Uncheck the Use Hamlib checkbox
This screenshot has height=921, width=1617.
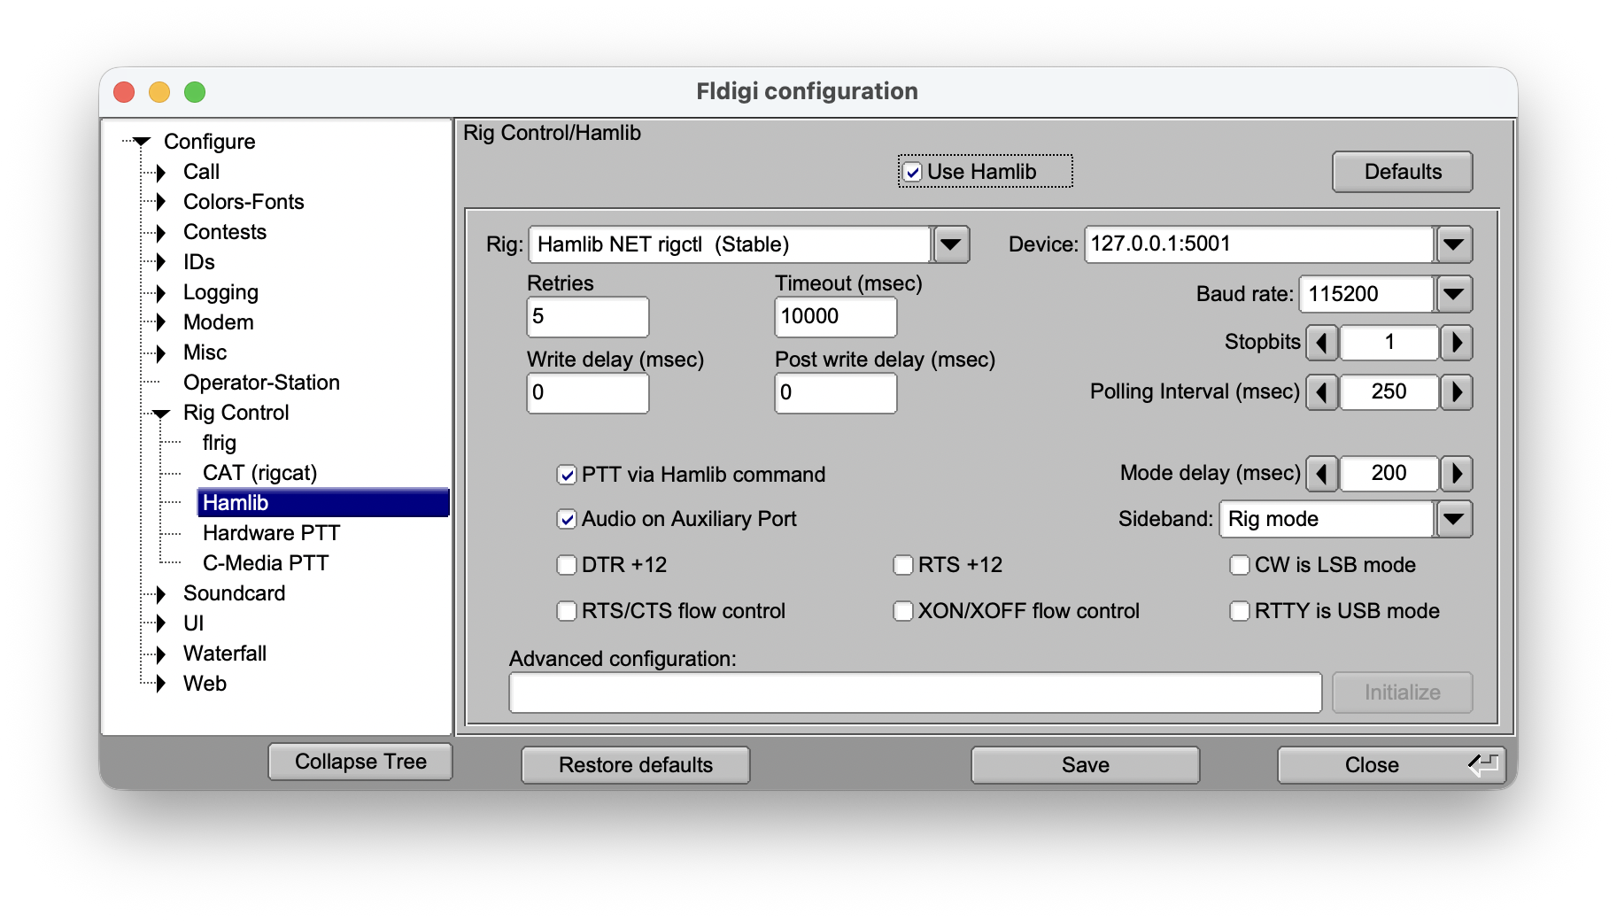point(912,172)
